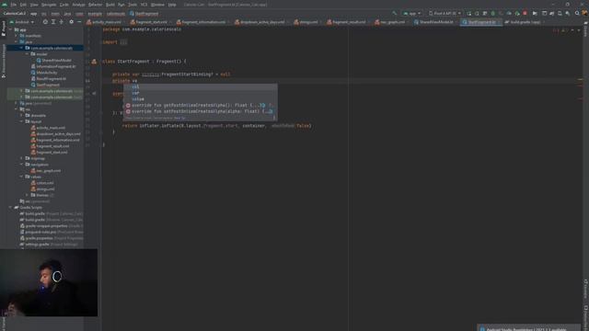Open the Edit menu
The height and width of the screenshot is (331, 589).
coord(23,5)
